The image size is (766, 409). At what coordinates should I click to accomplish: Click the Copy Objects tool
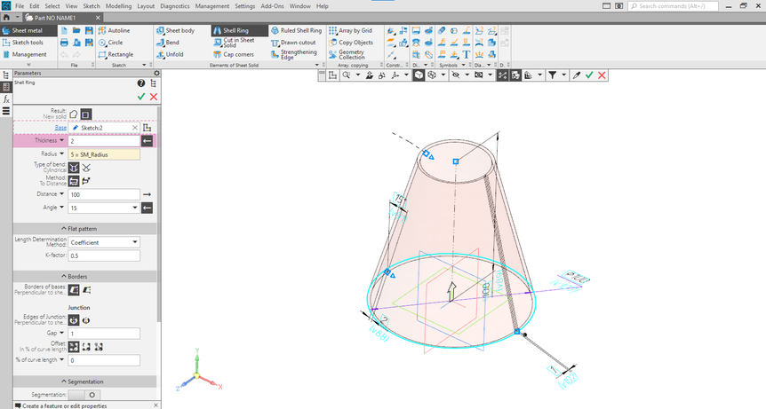click(x=351, y=43)
